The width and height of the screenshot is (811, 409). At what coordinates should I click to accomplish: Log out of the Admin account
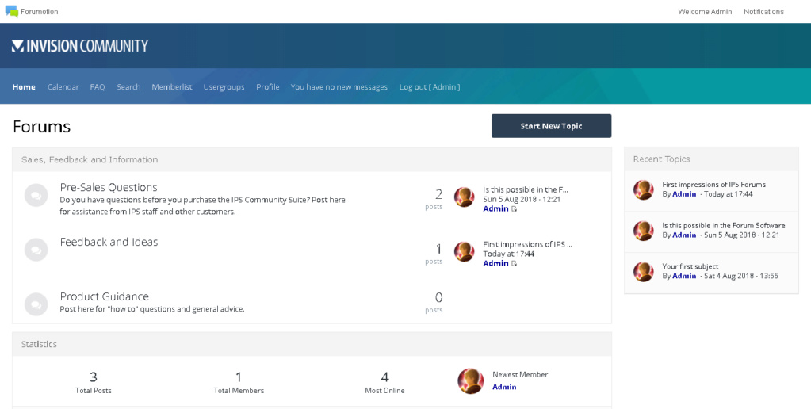pyautogui.click(x=430, y=87)
